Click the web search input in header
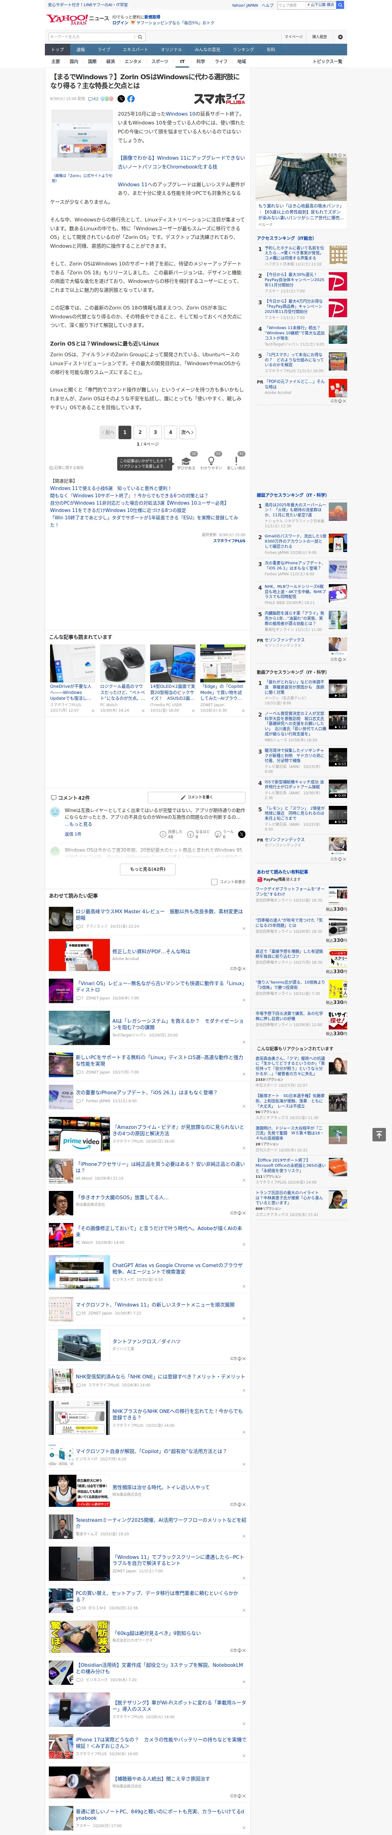 pos(291,5)
